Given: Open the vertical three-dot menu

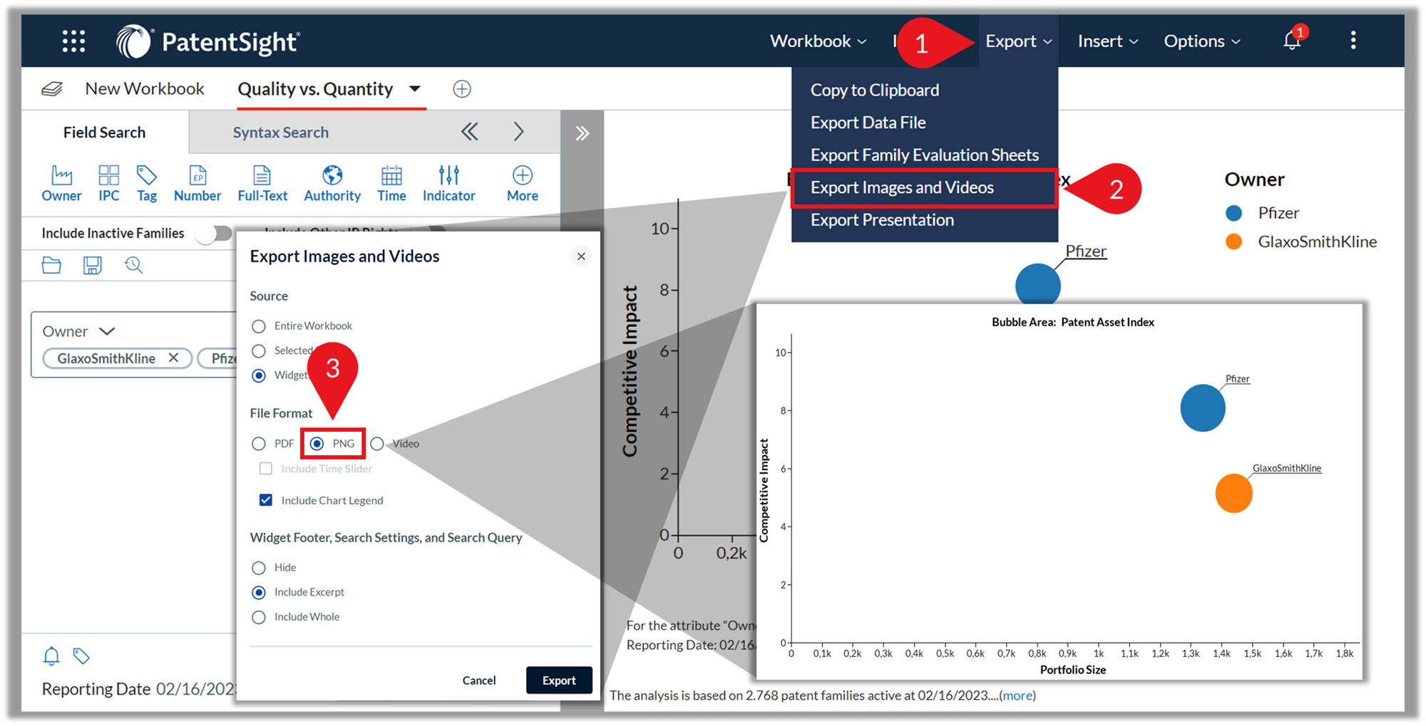Looking at the screenshot, I should click(x=1353, y=41).
